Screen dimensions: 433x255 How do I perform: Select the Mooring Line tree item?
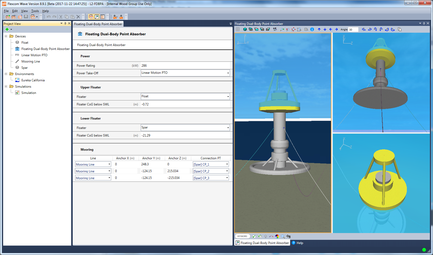[31, 61]
